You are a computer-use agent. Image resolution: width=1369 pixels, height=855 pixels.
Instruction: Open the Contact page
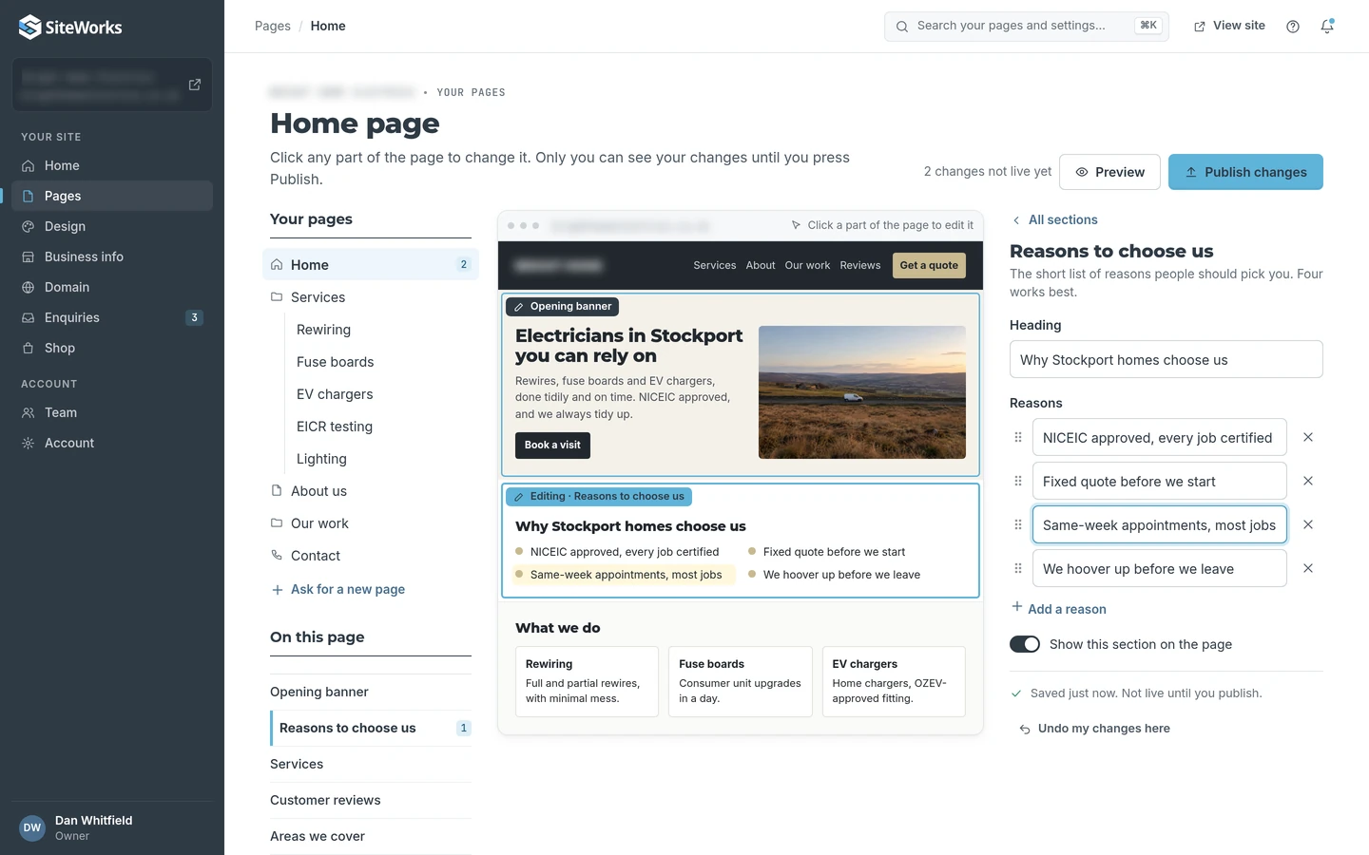pos(371,556)
